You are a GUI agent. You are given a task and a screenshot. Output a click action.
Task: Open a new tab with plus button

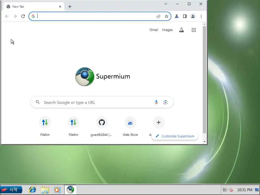[70, 7]
